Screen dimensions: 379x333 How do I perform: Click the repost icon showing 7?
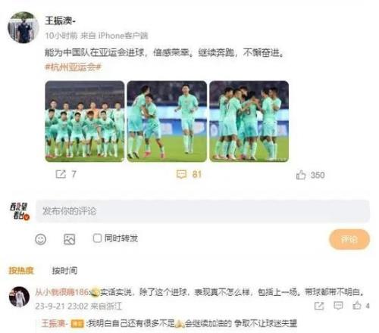[61, 174]
